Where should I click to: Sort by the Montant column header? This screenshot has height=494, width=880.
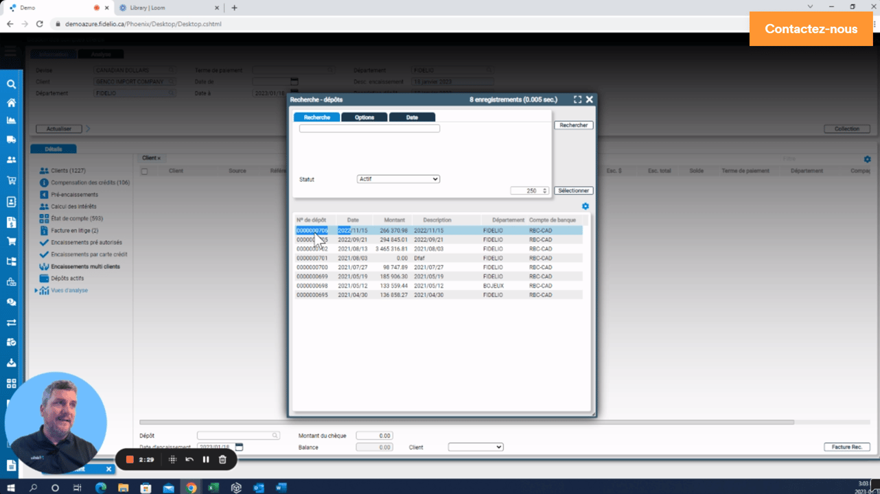[x=394, y=220]
